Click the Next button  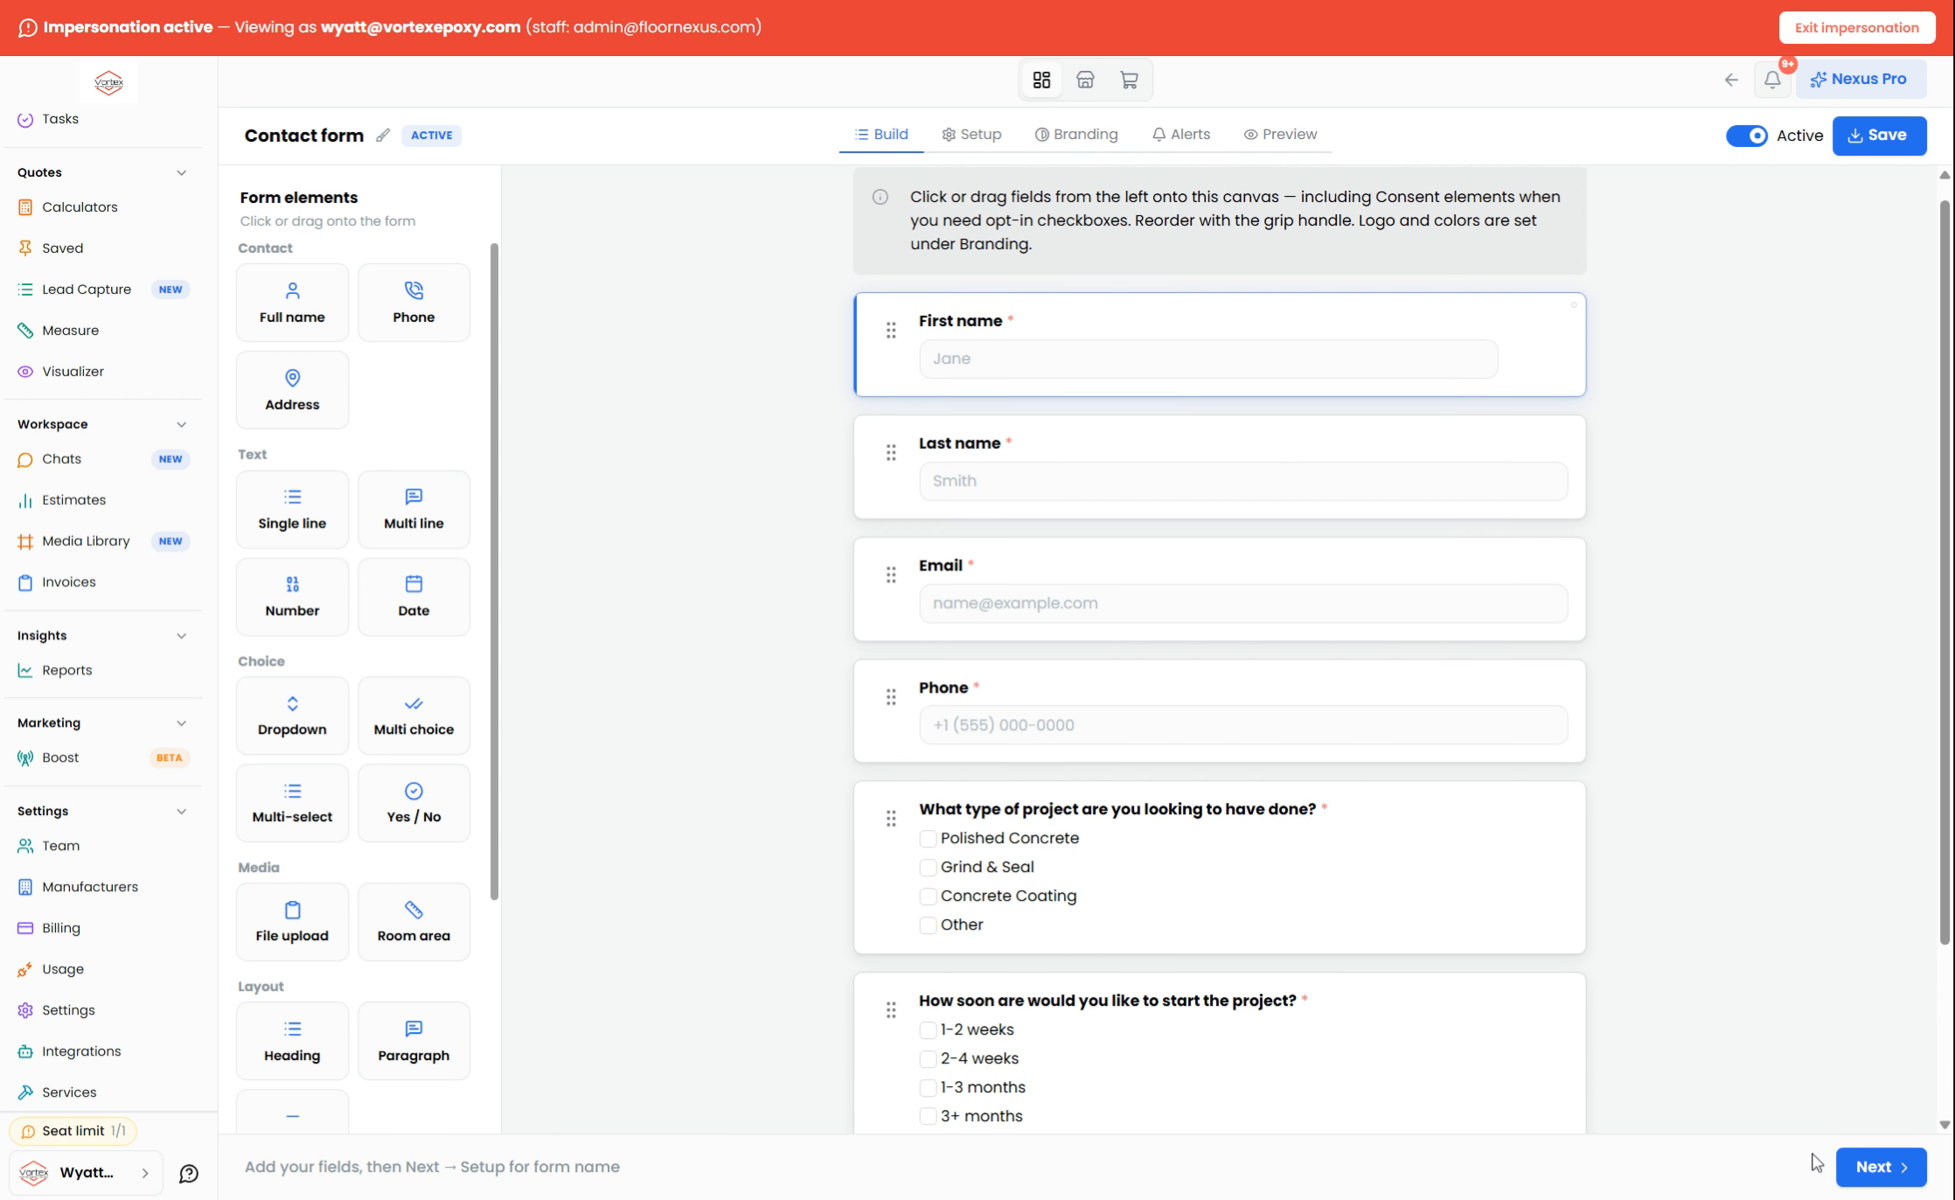click(1881, 1167)
